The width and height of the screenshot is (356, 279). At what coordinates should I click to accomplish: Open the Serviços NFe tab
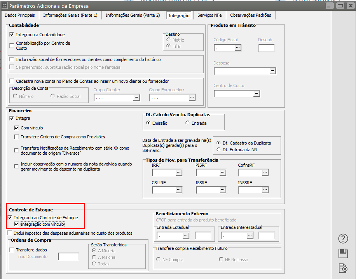click(x=209, y=15)
